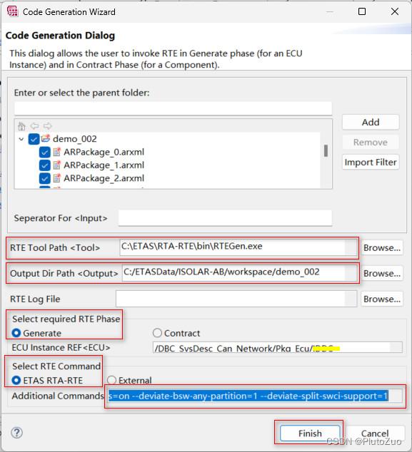Click the back arrow icon above the tree
This screenshot has width=412, height=452.
point(35,126)
